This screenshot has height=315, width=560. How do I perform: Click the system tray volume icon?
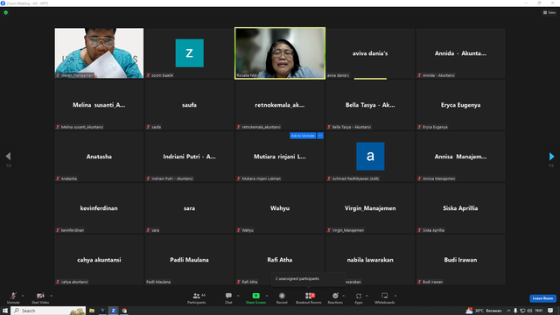pos(529,311)
